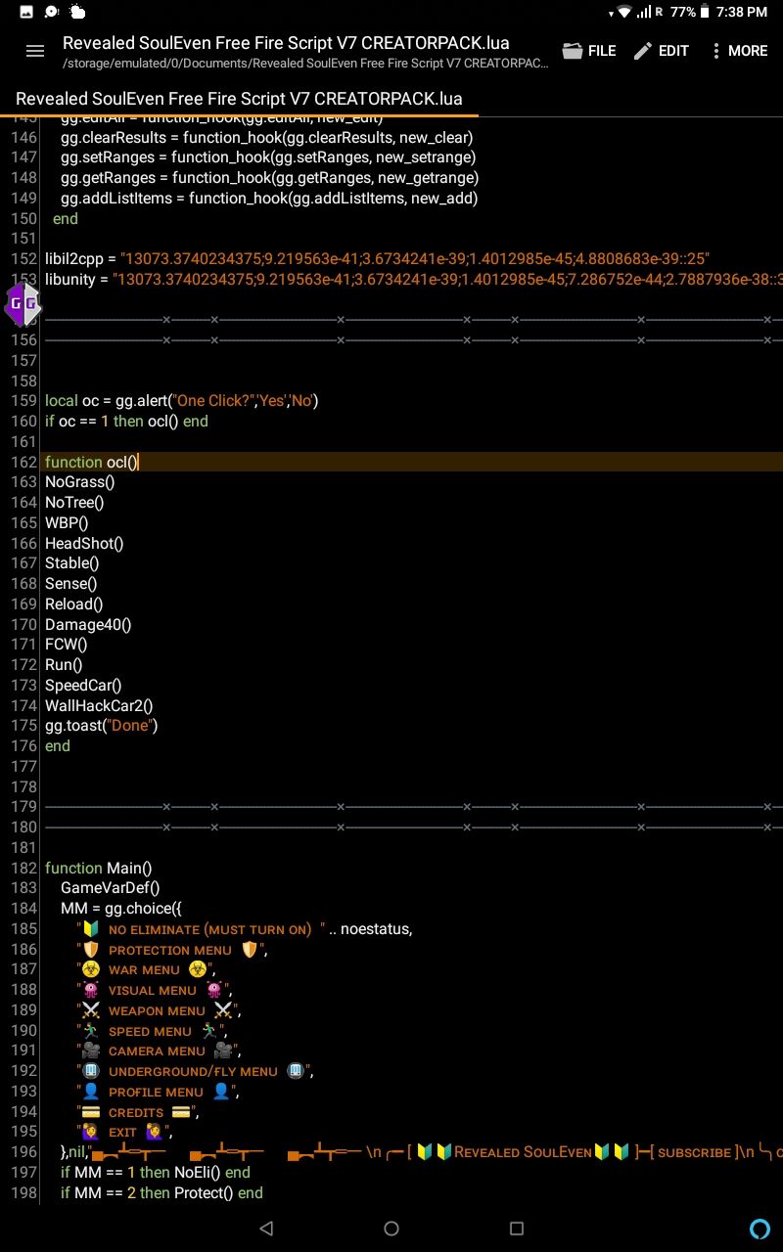Click the 'if oc == 1 then ocl() end' line
The image size is (783, 1252).
click(126, 422)
